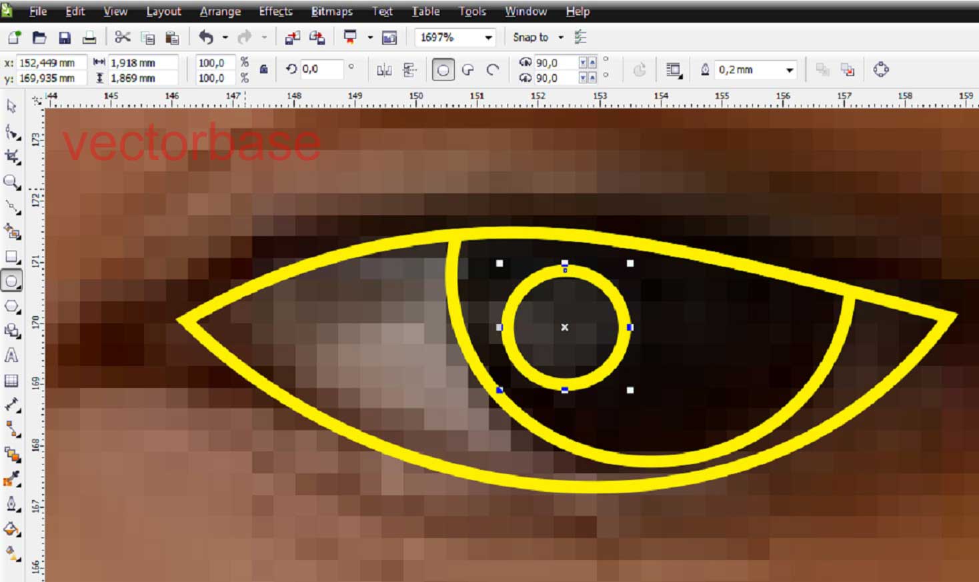Select the Table tool
This screenshot has height=582, width=979.
coord(11,381)
